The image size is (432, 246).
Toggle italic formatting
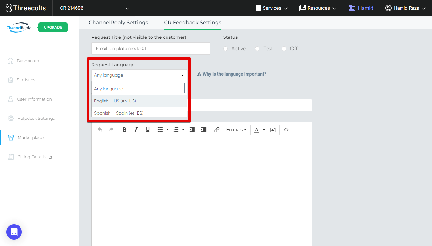tap(136, 130)
